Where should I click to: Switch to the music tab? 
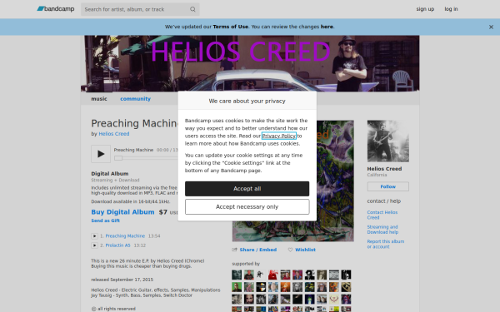pyautogui.click(x=99, y=99)
